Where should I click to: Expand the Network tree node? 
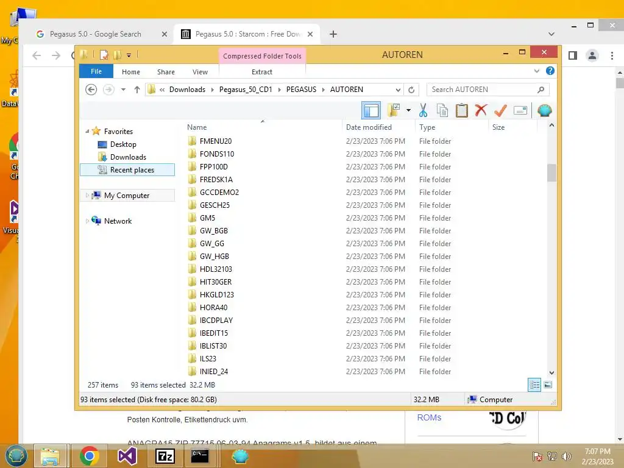click(x=87, y=221)
